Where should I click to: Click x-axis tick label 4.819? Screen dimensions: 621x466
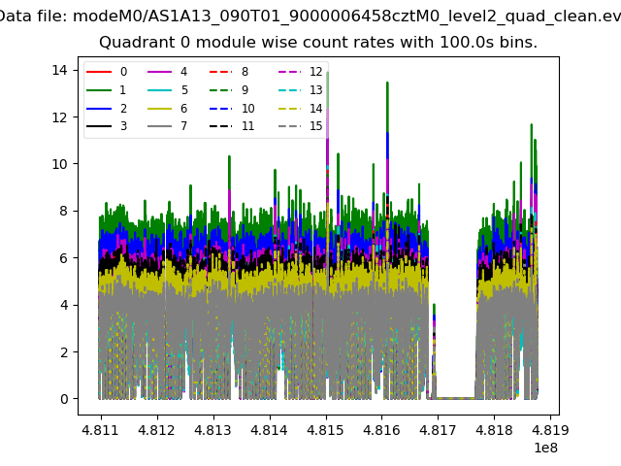550,430
